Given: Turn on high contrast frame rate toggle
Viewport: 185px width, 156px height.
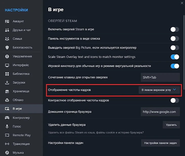Looking at the screenshot, I should point(175,100).
